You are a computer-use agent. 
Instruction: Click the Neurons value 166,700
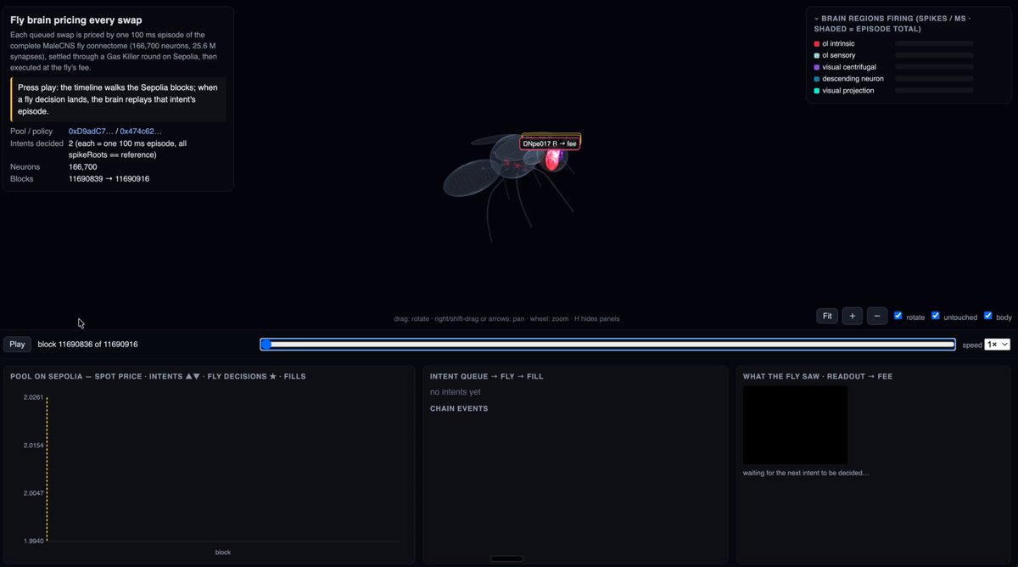(x=83, y=167)
